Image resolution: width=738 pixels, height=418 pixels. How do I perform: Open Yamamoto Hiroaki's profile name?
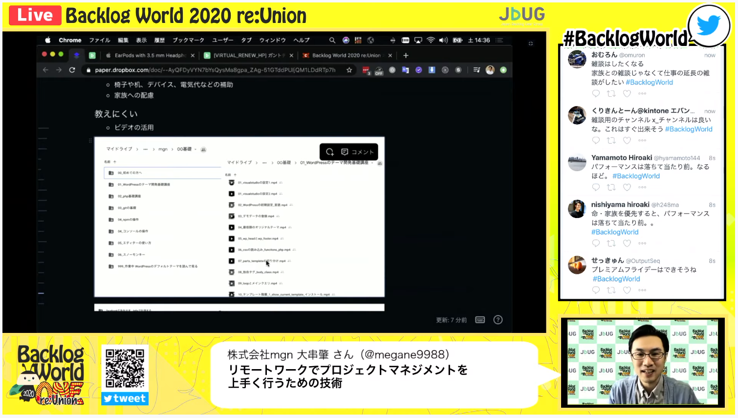pyautogui.click(x=622, y=157)
